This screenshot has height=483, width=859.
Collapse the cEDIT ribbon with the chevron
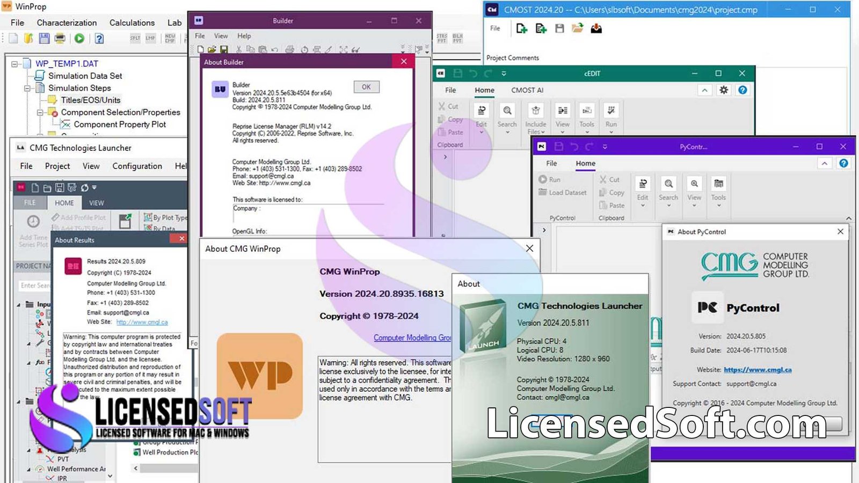704,90
